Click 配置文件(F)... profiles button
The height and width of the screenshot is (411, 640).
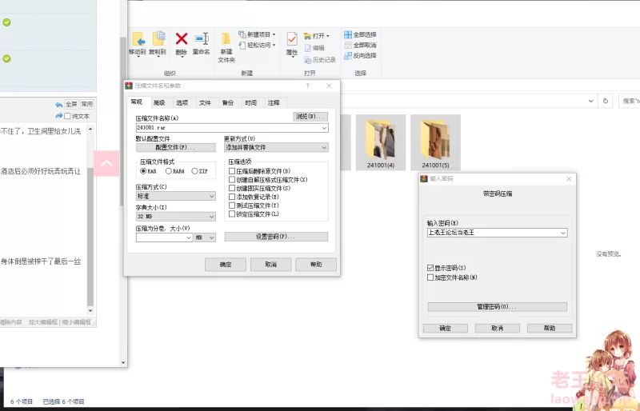click(x=176, y=147)
